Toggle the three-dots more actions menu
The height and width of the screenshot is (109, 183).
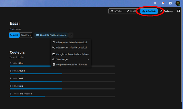coord(71,35)
